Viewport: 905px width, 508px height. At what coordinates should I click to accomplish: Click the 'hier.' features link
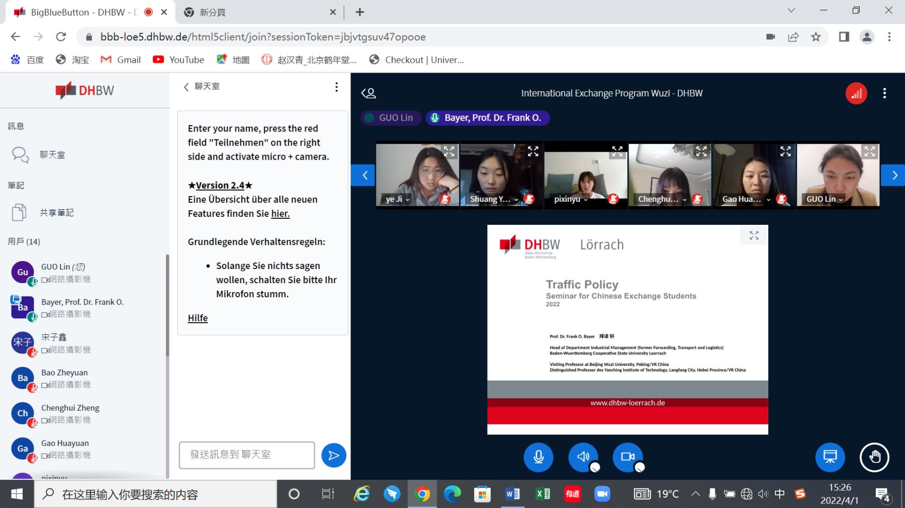(x=280, y=213)
